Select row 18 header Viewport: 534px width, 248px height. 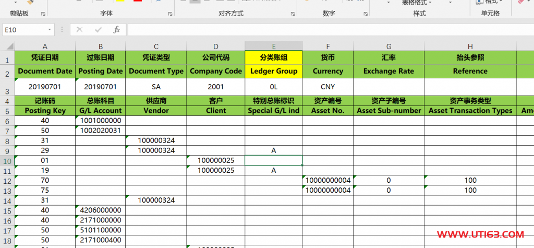click(x=7, y=240)
